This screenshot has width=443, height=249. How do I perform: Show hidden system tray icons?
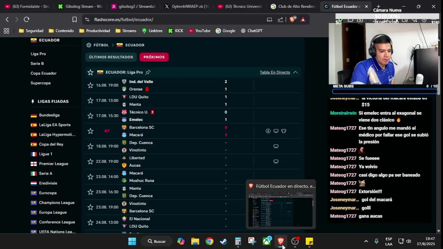point(366,241)
